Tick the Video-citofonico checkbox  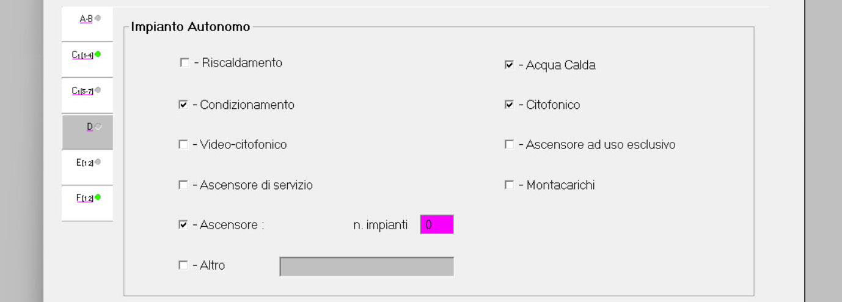click(183, 145)
